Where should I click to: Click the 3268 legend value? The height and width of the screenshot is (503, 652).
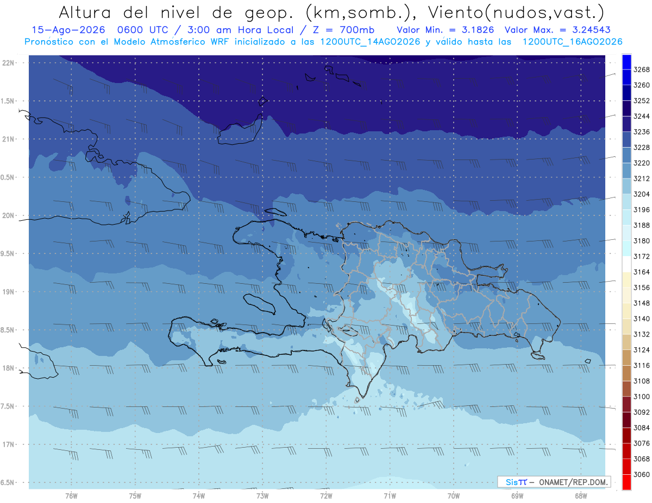[642, 69]
